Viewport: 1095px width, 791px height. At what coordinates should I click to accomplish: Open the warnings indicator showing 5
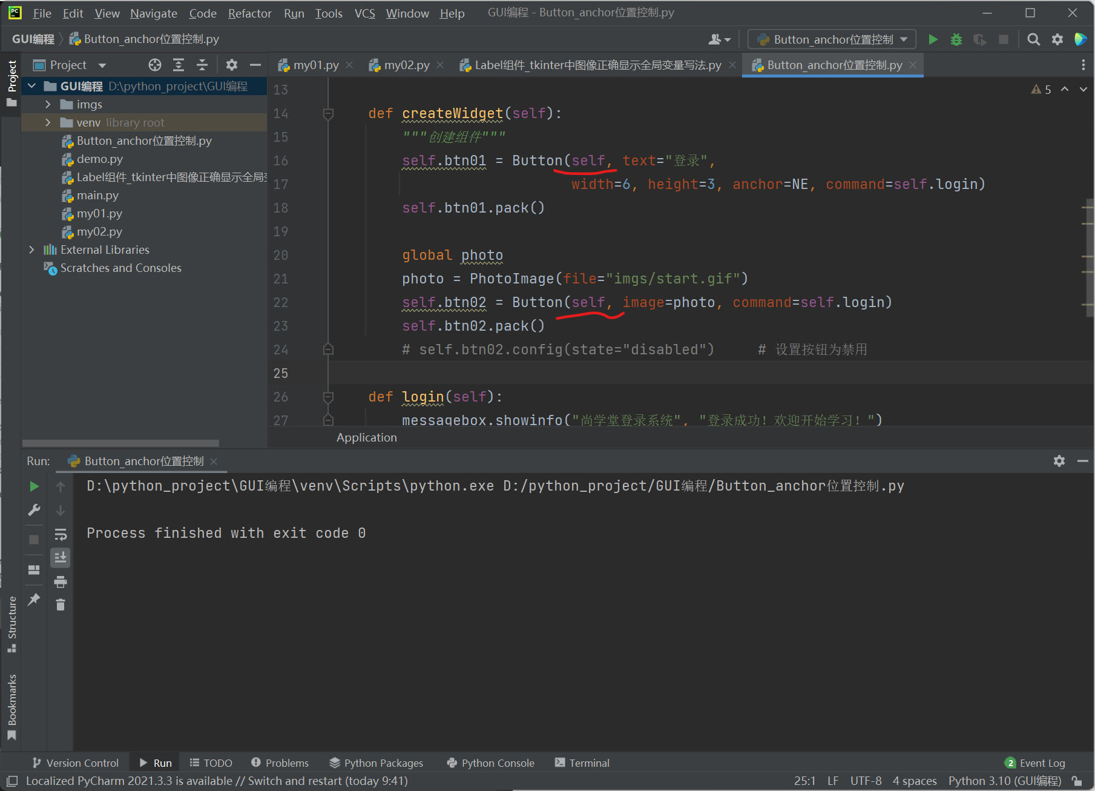pyautogui.click(x=1041, y=89)
